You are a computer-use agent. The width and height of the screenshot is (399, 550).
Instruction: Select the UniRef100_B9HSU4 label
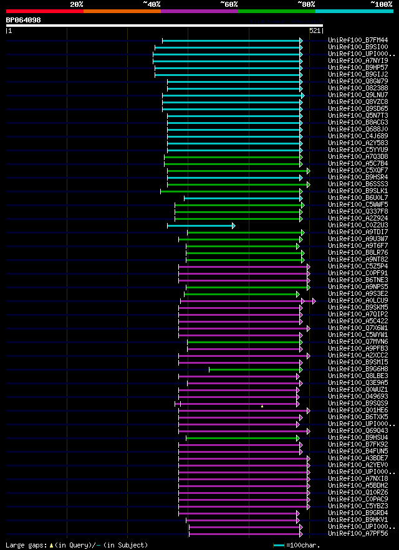(x=358, y=437)
